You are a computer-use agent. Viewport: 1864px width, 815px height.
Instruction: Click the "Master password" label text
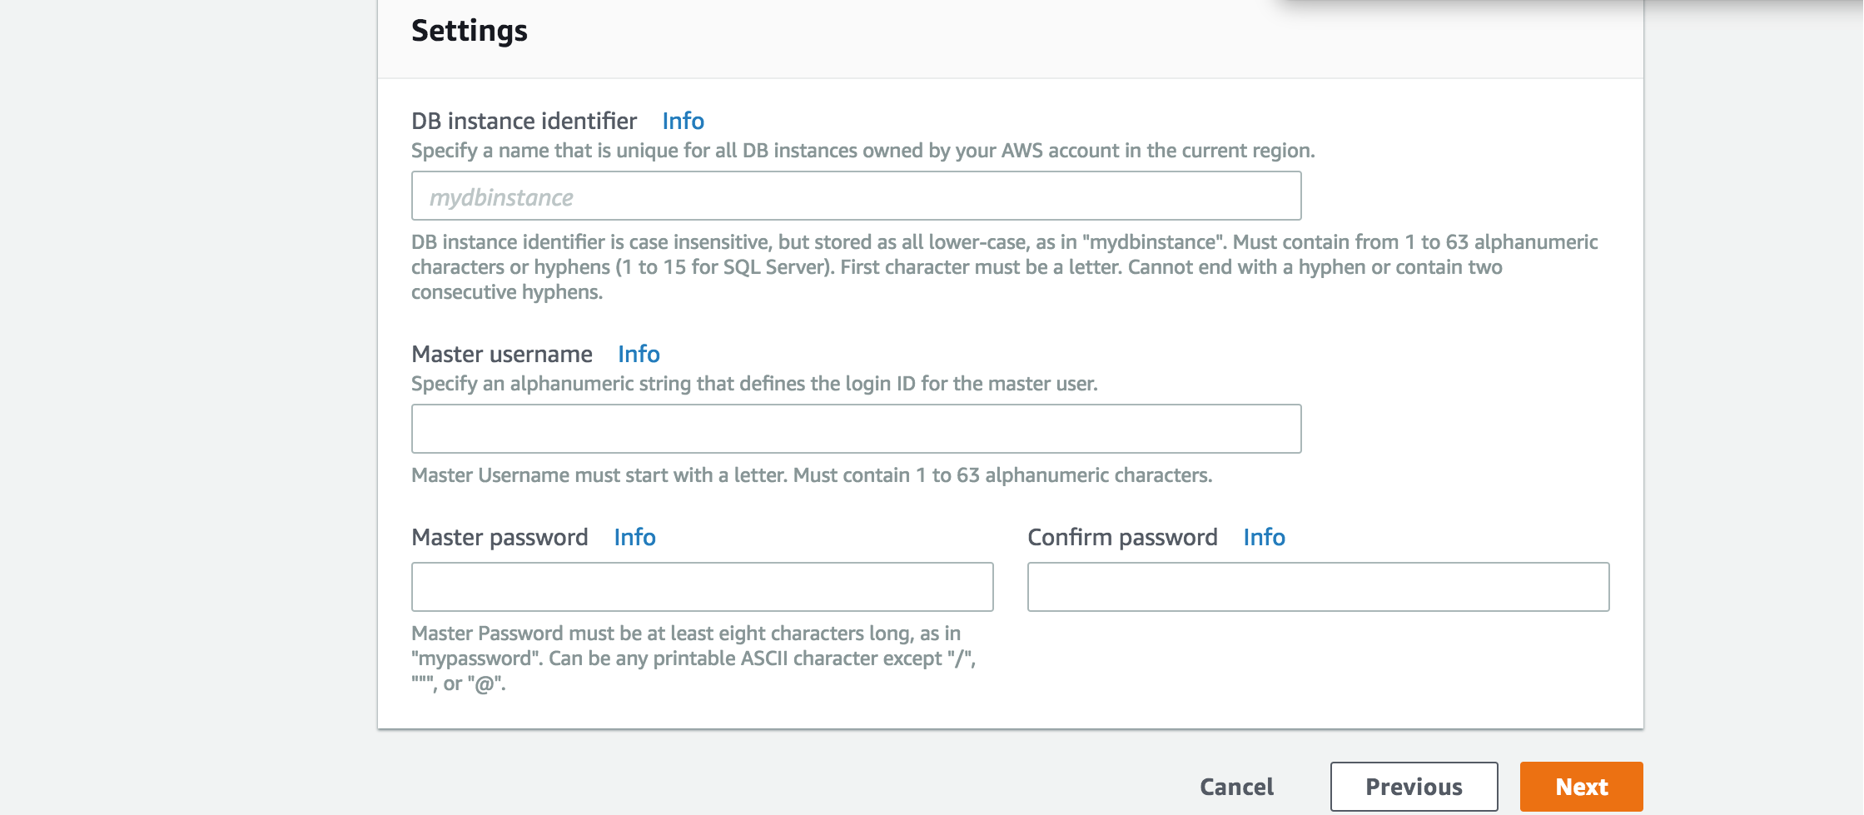point(500,538)
